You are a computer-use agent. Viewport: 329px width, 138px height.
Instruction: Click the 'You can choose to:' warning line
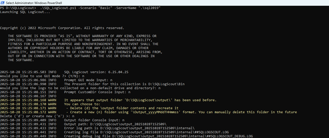coord(50,104)
